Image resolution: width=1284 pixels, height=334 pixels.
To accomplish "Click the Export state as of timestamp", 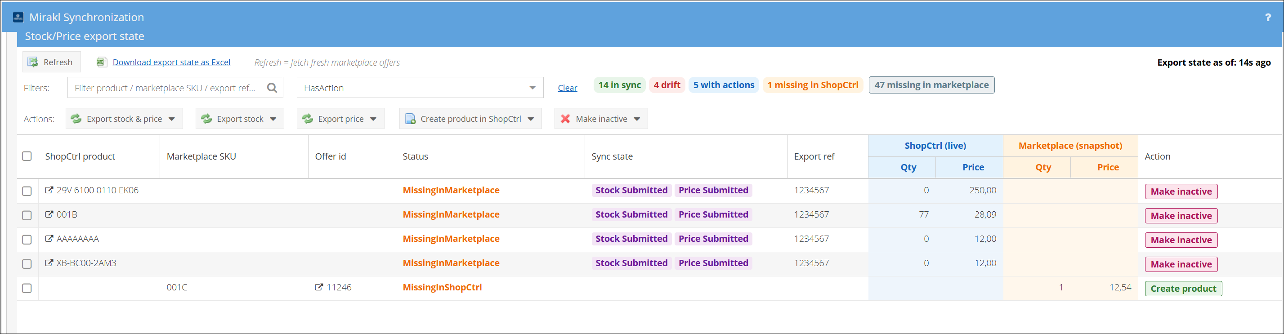I will (1214, 62).
